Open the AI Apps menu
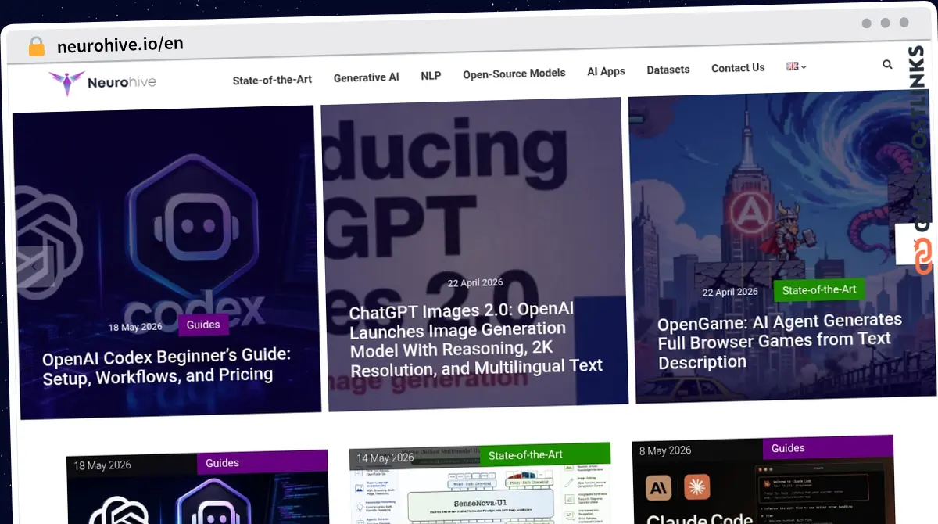Image resolution: width=938 pixels, height=524 pixels. 606,71
